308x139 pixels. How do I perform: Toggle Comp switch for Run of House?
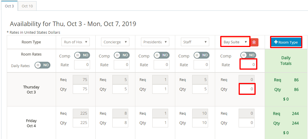(x=82, y=55)
